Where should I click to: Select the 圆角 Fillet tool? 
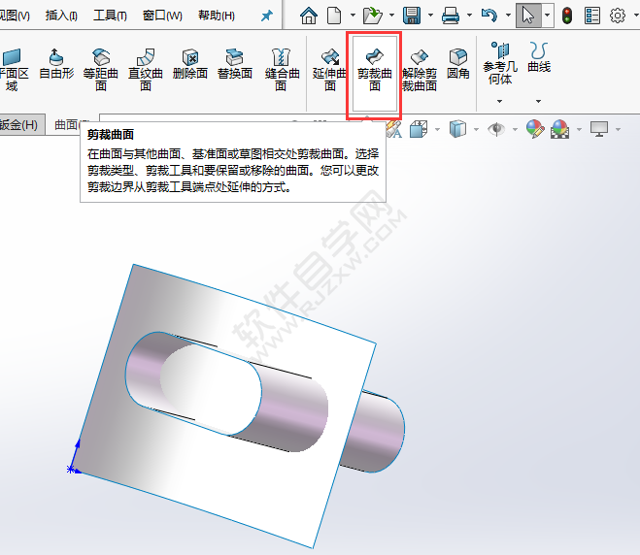click(458, 64)
